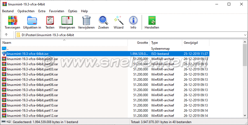Sort by Gewijzigd column header
The width and height of the screenshot is (248, 125).
[x=196, y=42]
